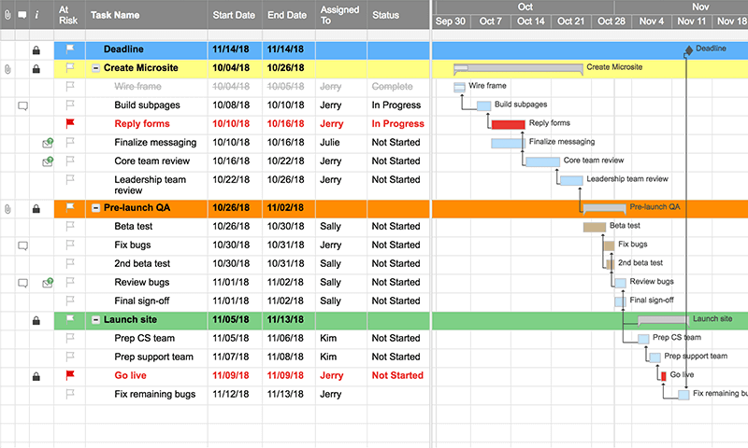748x448 pixels.
Task: Toggle the red At Risk flag for Reply forms
Action: 70,123
